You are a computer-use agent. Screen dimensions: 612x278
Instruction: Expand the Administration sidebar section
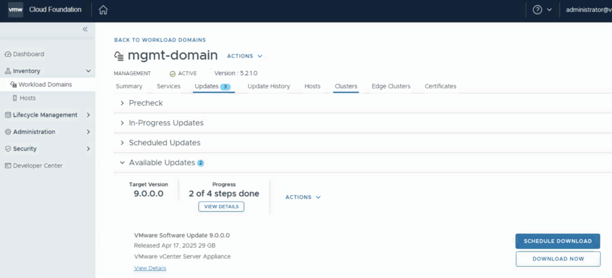tap(88, 132)
